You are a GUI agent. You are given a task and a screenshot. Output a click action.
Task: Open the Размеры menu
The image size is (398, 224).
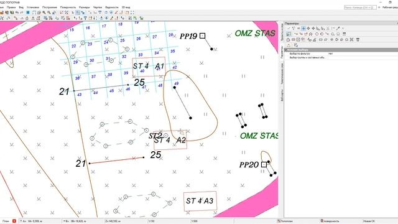coord(85,7)
